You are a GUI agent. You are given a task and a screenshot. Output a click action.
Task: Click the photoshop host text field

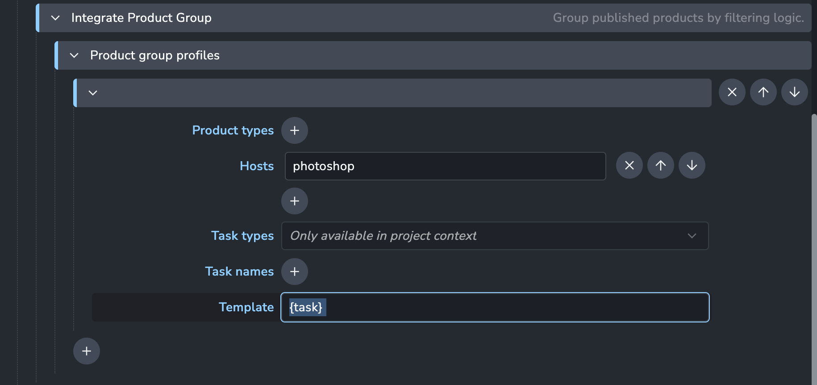point(445,166)
